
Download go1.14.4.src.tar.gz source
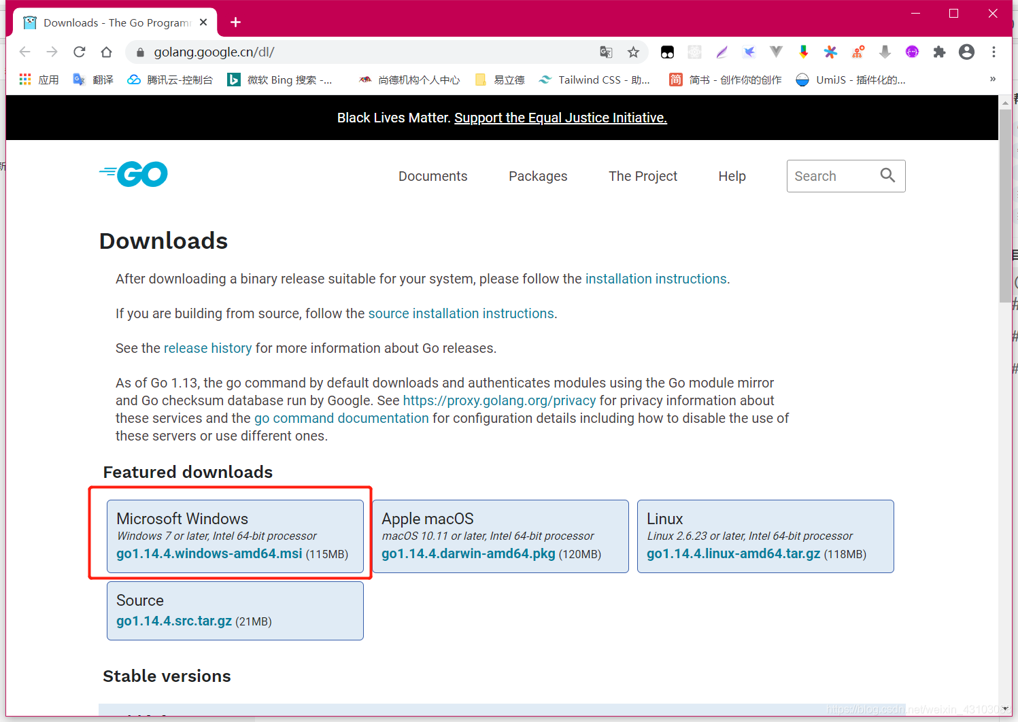pyautogui.click(x=174, y=621)
